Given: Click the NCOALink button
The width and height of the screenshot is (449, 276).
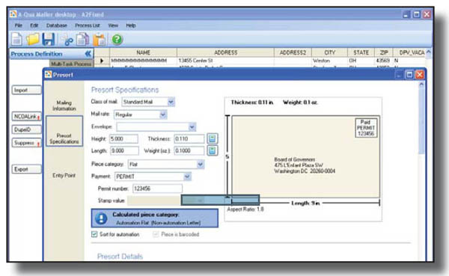Looking at the screenshot, I should click(26, 117).
